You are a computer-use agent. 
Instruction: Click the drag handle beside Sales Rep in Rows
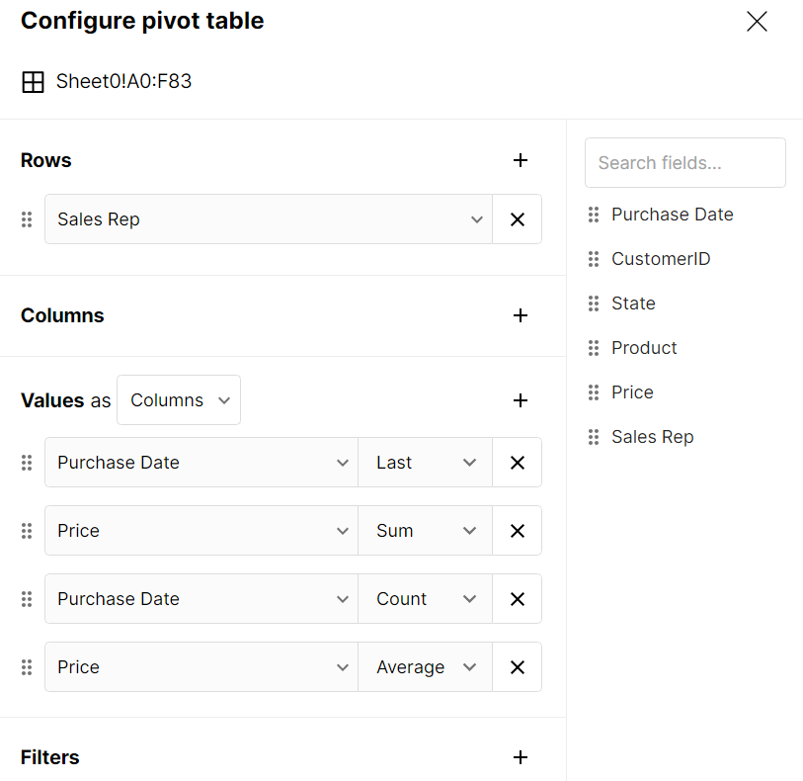(27, 218)
